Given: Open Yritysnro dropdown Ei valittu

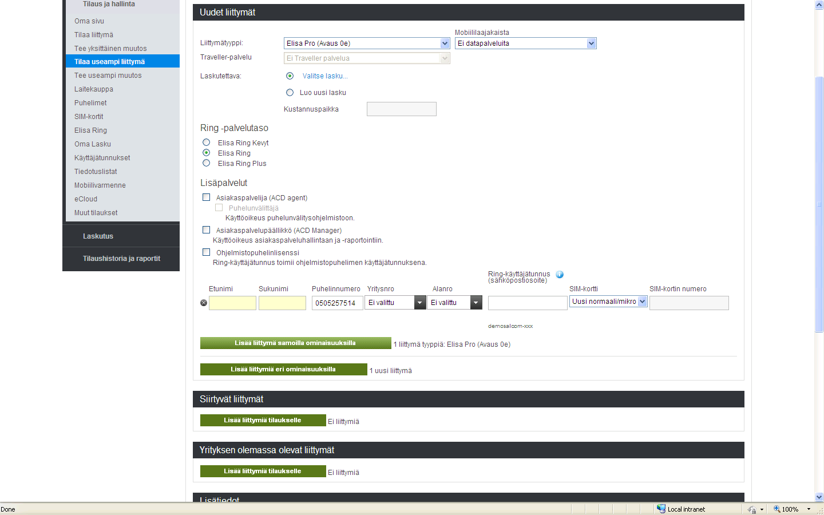Looking at the screenshot, I should [x=396, y=303].
